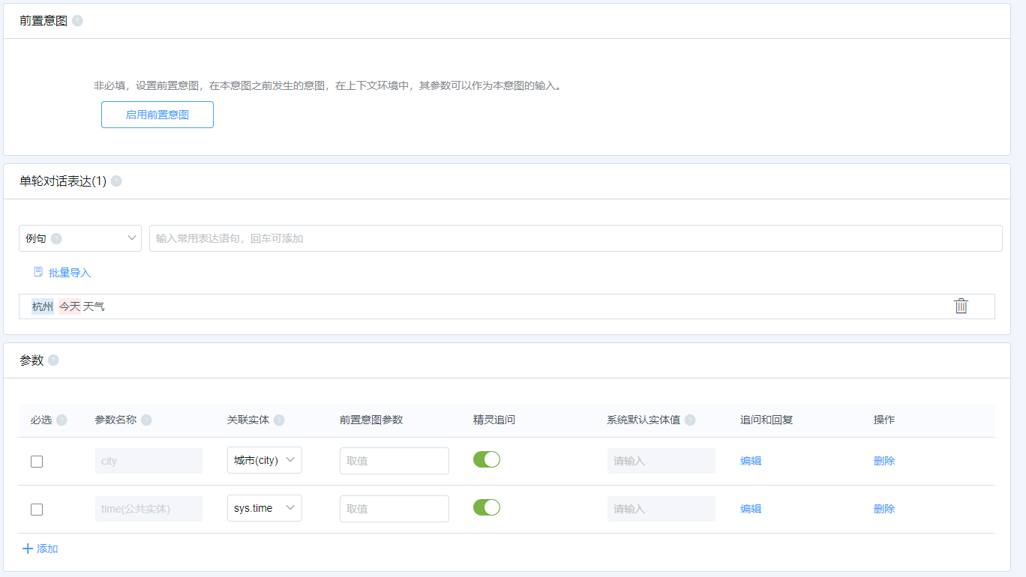Click the 精灵追问 column header
The width and height of the screenshot is (1026, 577).
494,420
